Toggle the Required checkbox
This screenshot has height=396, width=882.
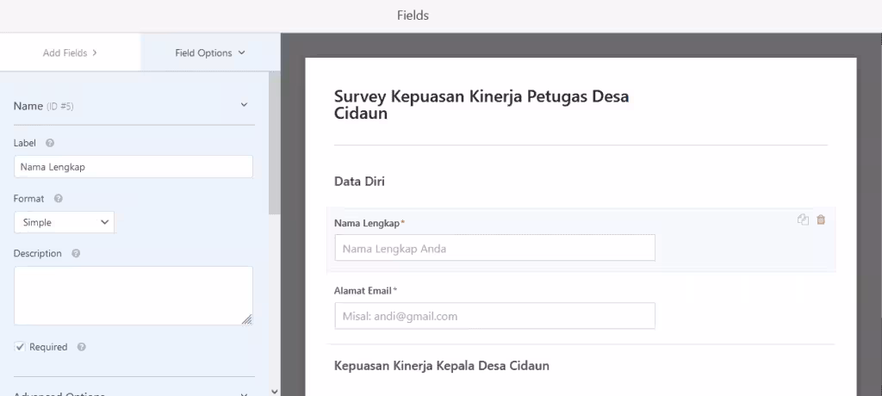pos(20,347)
